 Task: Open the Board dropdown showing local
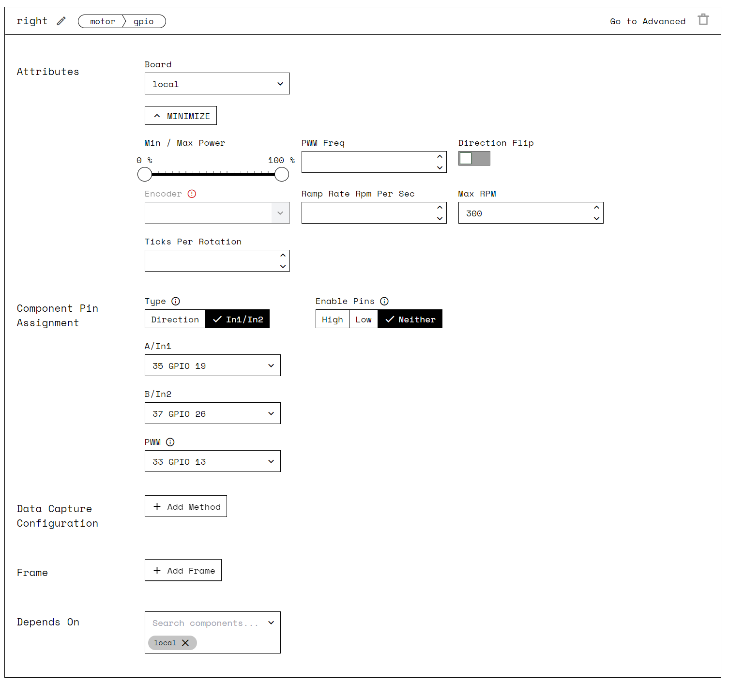[217, 83]
